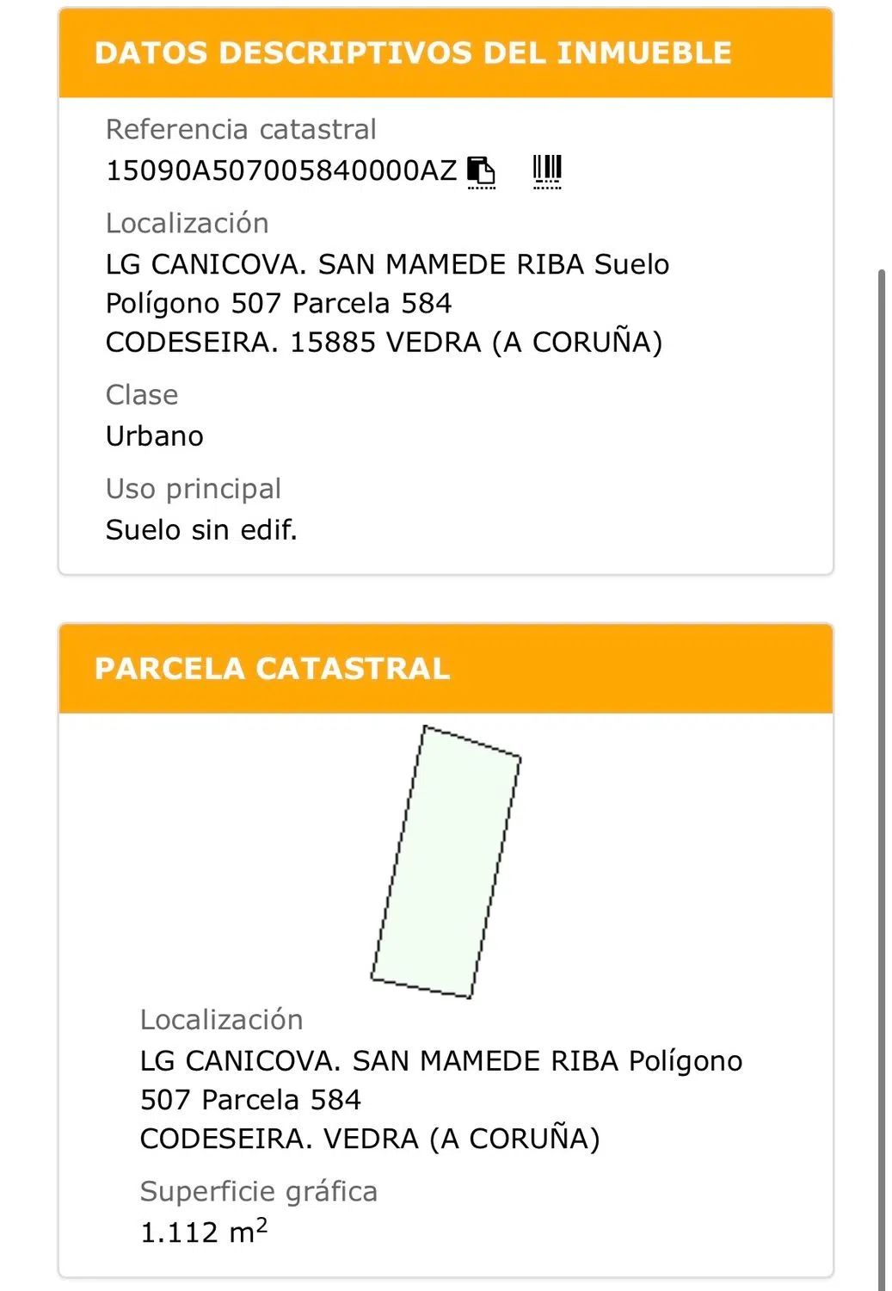Click 'CODESEIRA. 15885 VEDRA (A CORUÑA)' address line
This screenshot has width=892, height=1291.
(384, 343)
